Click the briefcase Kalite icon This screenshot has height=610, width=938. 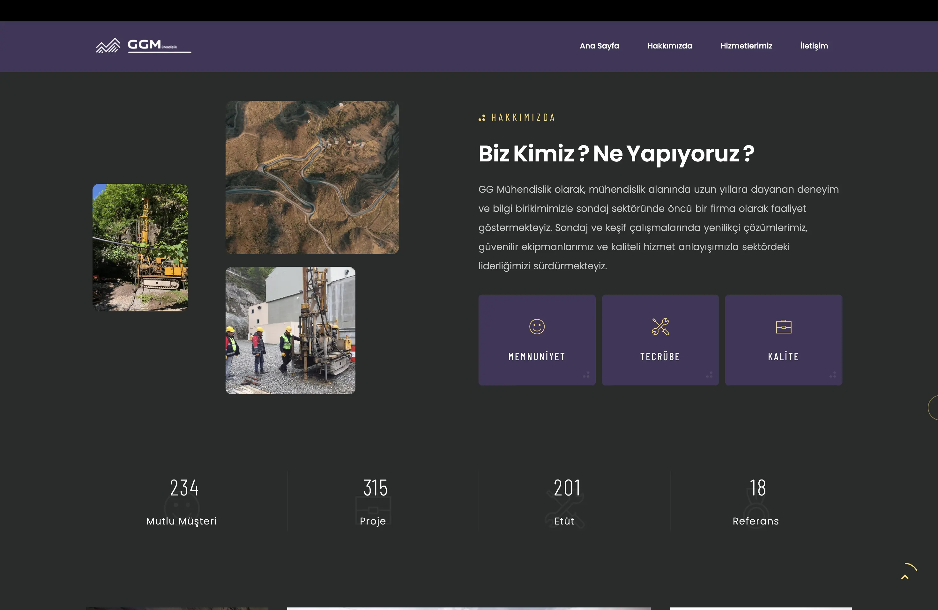[x=783, y=326]
